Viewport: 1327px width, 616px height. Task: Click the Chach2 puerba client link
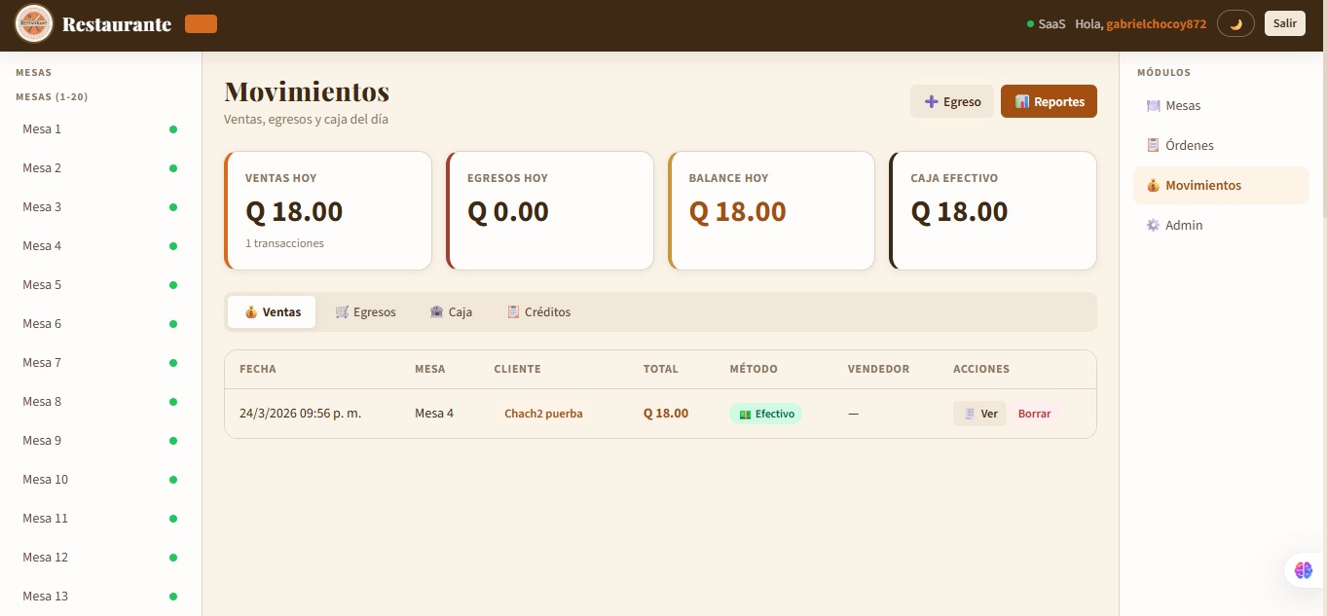pos(543,414)
